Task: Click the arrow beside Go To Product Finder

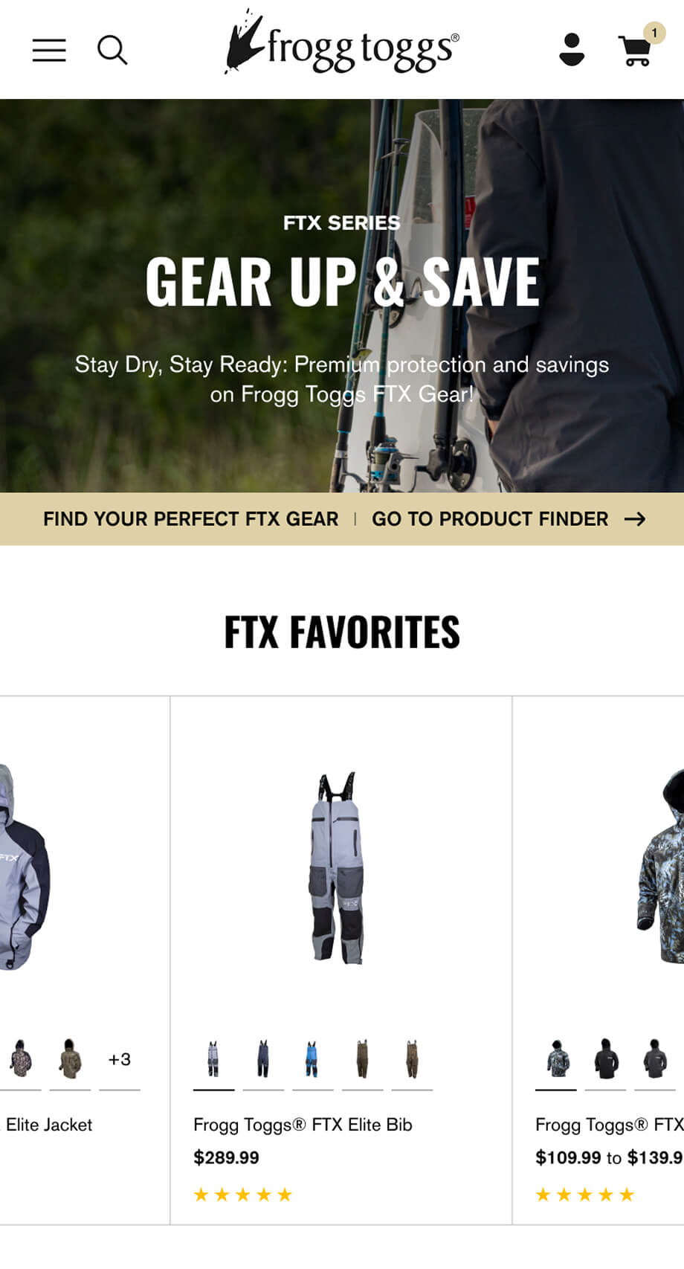Action: pyautogui.click(x=635, y=519)
